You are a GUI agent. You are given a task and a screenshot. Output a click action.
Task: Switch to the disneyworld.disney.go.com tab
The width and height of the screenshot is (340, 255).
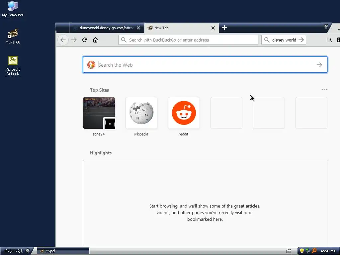point(107,28)
